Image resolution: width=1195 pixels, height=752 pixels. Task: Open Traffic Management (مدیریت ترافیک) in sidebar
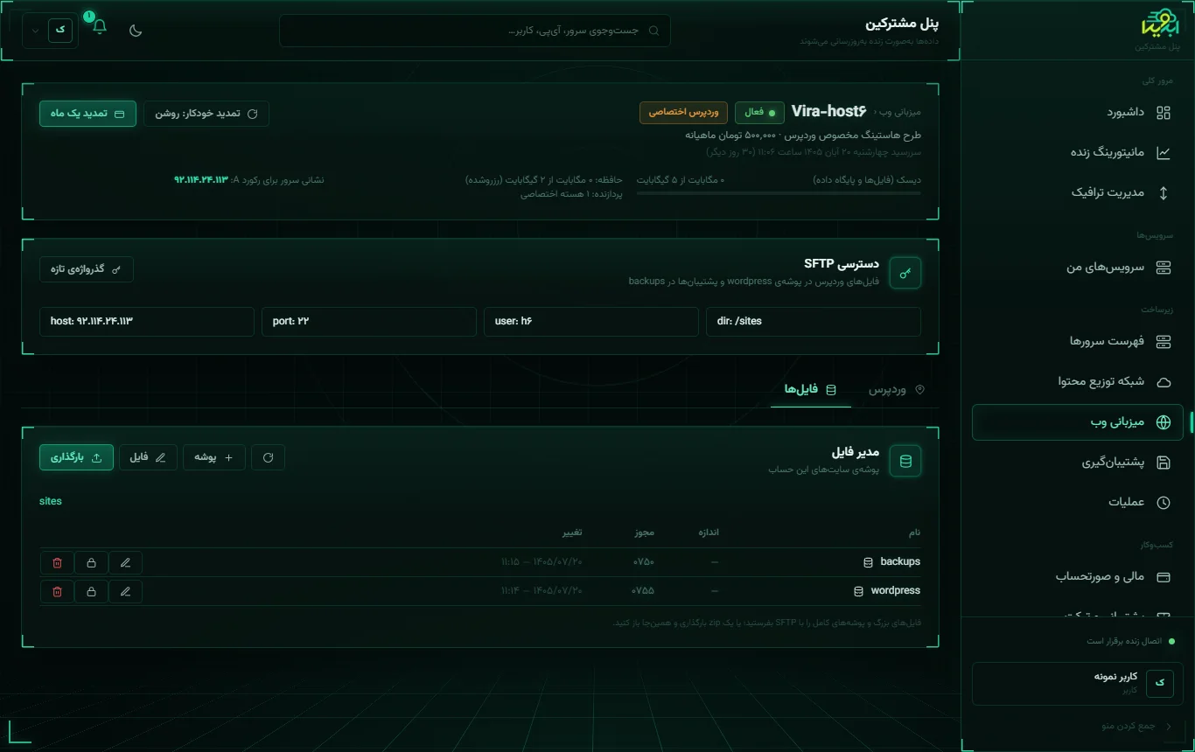coord(1078,192)
